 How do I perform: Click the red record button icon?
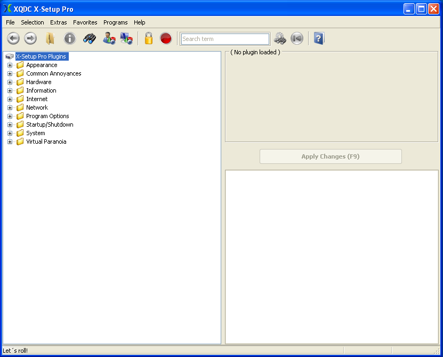[166, 38]
